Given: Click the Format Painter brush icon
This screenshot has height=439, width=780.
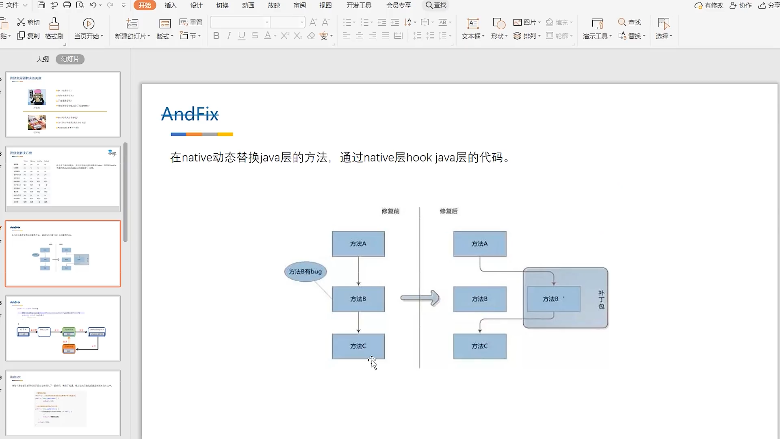Looking at the screenshot, I should (x=54, y=23).
